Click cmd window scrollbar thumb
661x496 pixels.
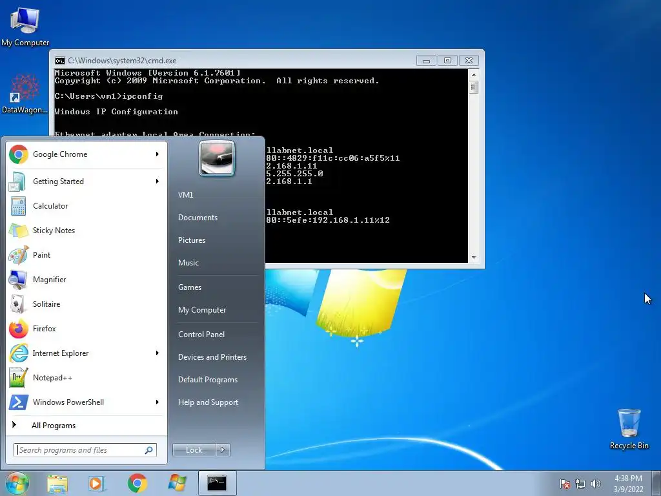(x=474, y=87)
